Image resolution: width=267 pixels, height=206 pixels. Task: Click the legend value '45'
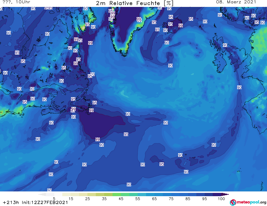point(121,199)
